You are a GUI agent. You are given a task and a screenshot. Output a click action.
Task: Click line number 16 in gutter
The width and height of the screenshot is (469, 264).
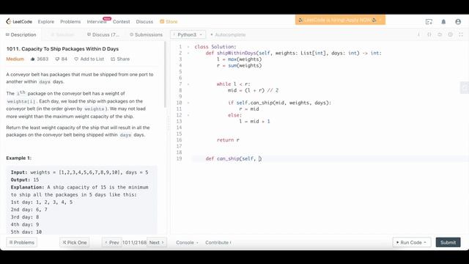[179, 140]
